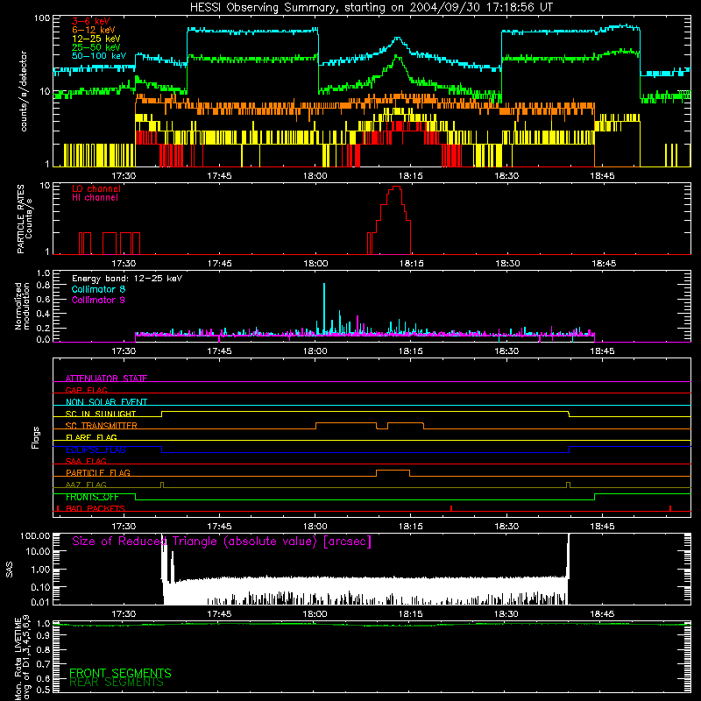Select the Collimator 8 legend entry
The image size is (701, 701).
click(98, 289)
